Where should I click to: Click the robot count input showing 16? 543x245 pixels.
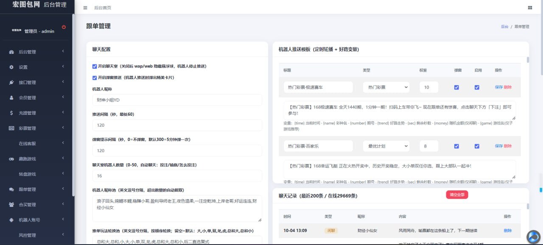pyautogui.click(x=177, y=176)
